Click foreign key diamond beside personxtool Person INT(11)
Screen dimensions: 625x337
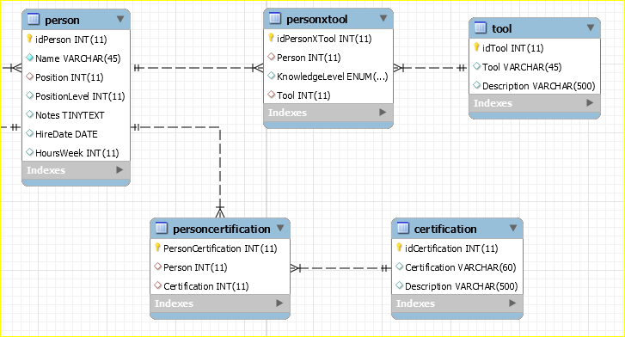pos(272,57)
